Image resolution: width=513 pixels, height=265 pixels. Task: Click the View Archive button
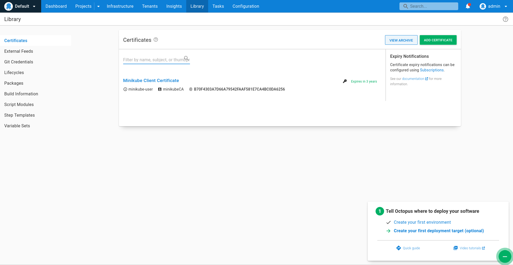401,40
